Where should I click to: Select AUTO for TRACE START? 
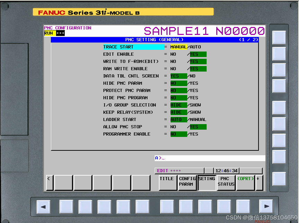[x=195, y=47]
